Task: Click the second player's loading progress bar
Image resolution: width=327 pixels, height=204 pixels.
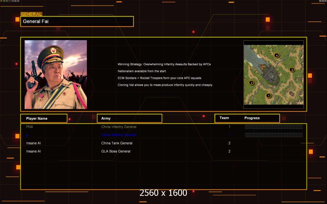Action: click(x=274, y=135)
